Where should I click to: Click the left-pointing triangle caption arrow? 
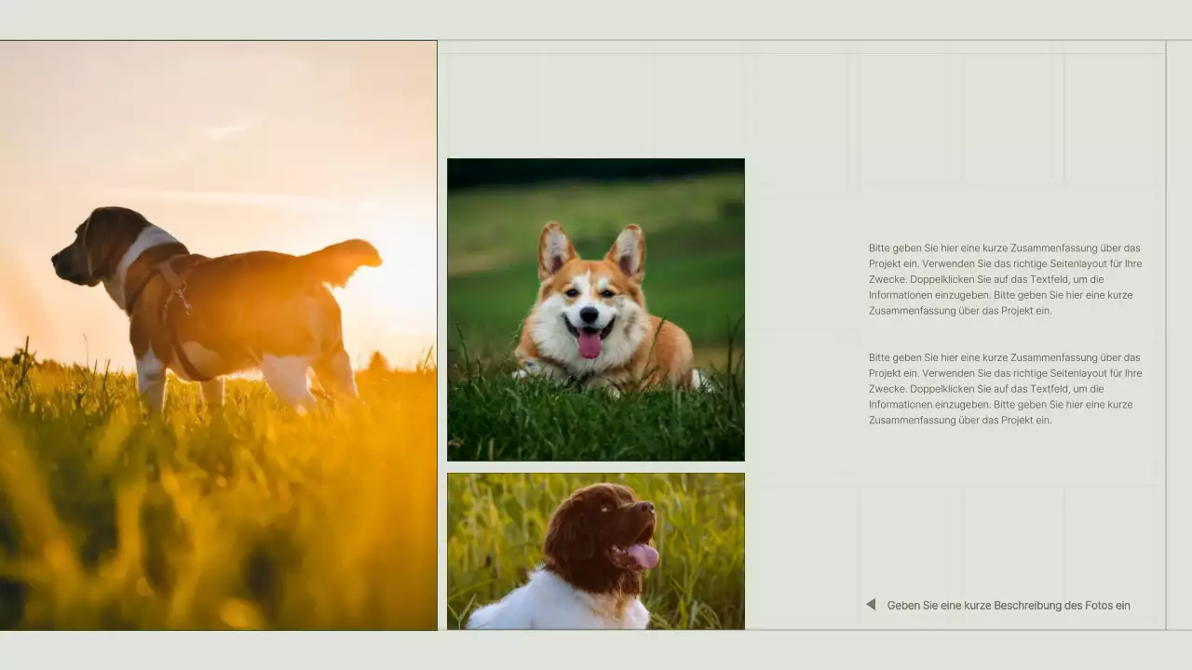pos(871,605)
